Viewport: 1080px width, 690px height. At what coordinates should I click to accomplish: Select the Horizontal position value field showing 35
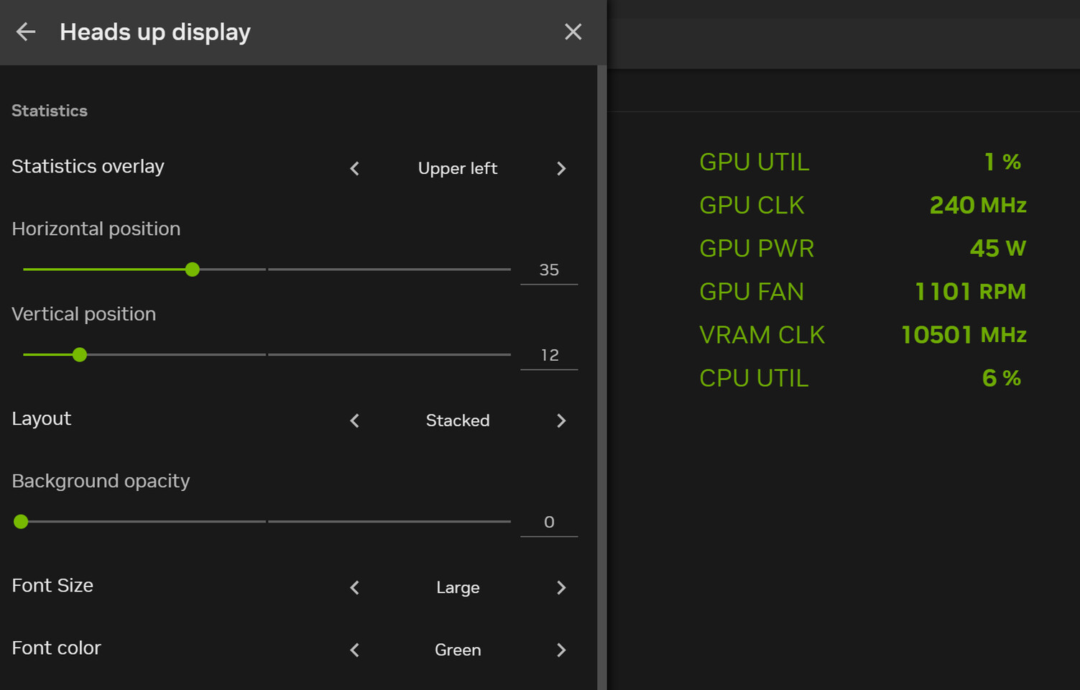pyautogui.click(x=549, y=270)
